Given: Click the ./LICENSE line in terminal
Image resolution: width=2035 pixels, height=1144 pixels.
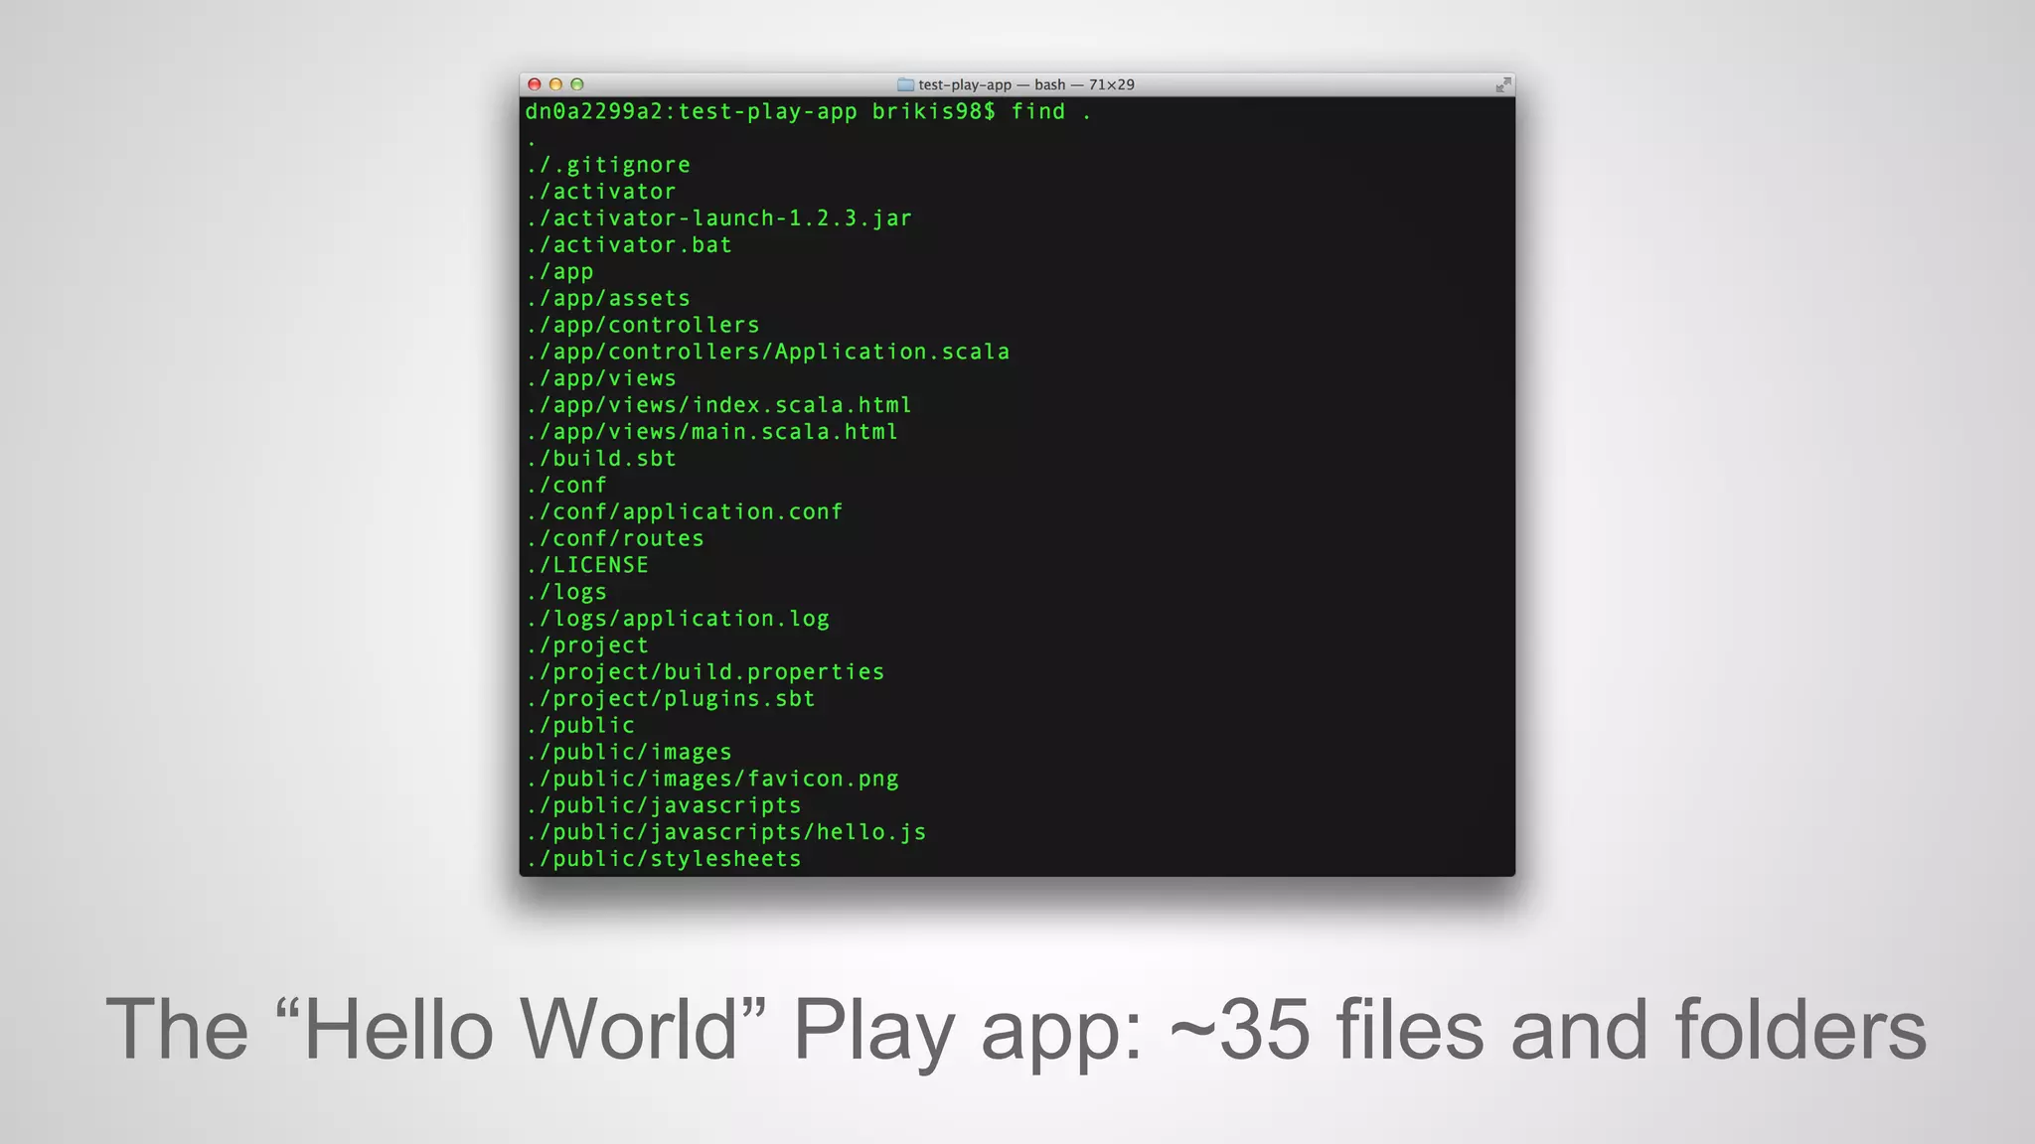Looking at the screenshot, I should point(587,565).
